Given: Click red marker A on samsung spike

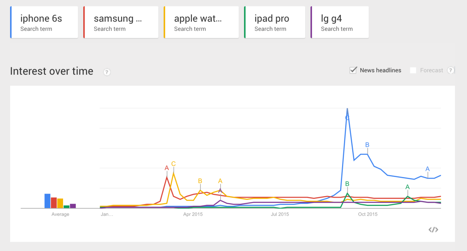Looking at the screenshot, I should pos(167,169).
